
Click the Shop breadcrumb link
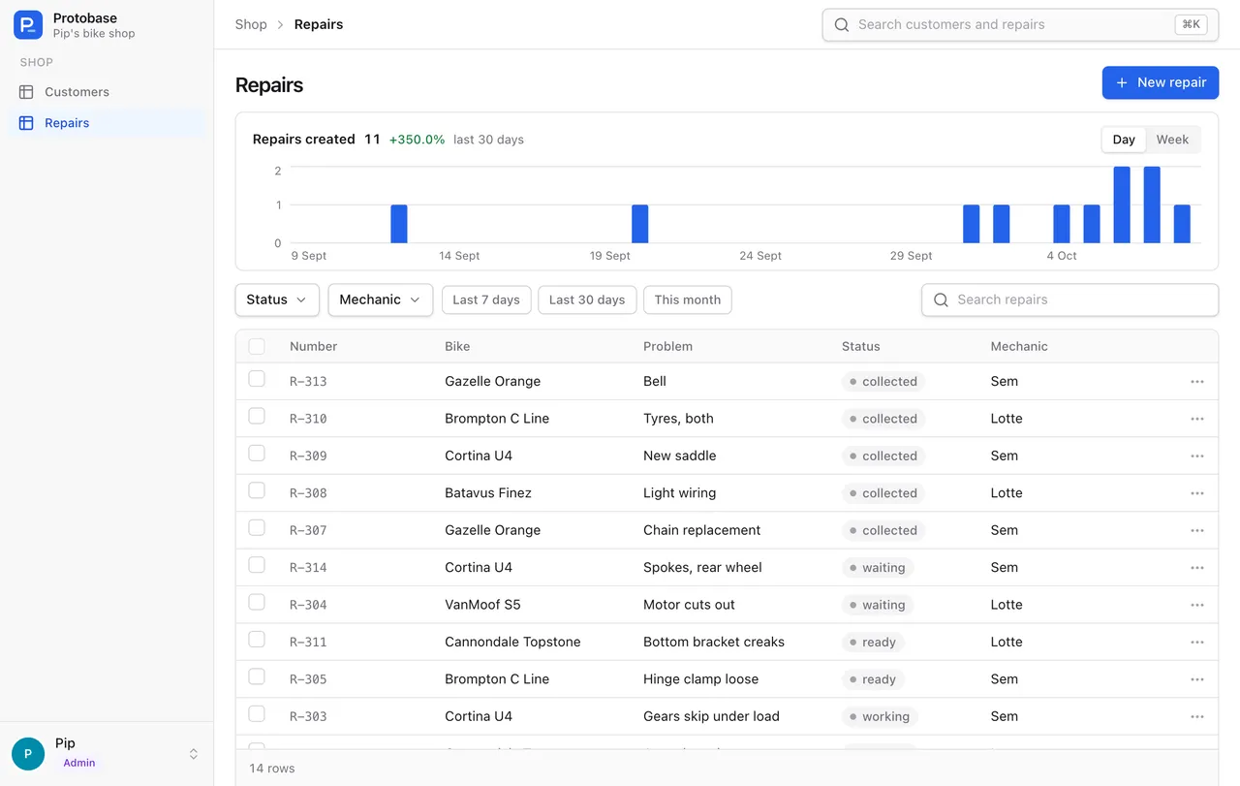click(x=251, y=24)
